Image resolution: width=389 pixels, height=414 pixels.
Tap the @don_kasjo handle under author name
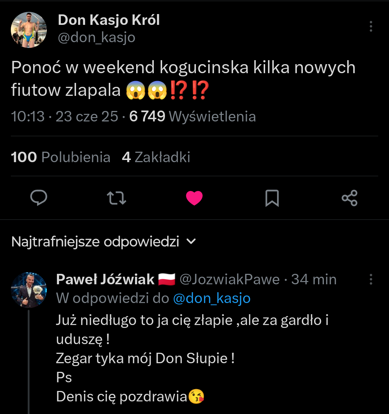(97, 37)
